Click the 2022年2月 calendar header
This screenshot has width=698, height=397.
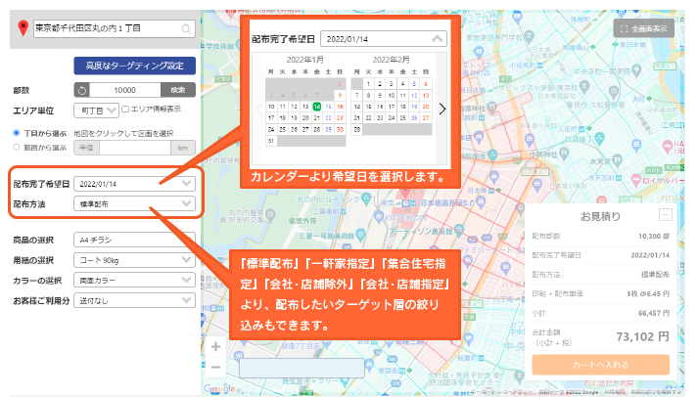point(391,60)
